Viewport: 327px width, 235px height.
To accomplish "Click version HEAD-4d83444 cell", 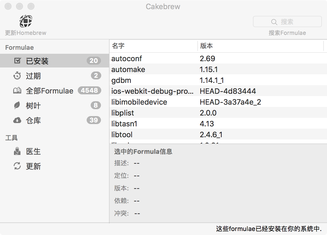I will click(x=228, y=91).
